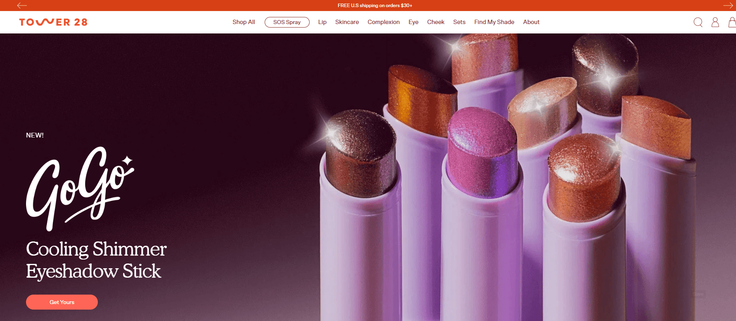The image size is (736, 321).
Task: Click the pink-purple eyeshadow stick
Action: (482, 154)
